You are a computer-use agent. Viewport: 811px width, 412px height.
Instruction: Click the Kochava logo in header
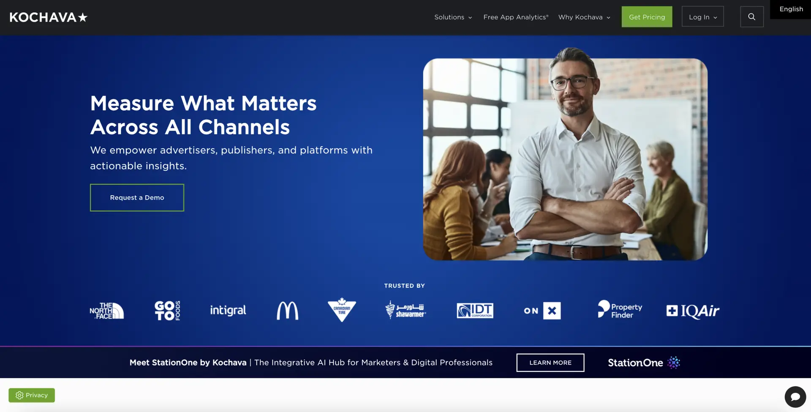coord(48,17)
